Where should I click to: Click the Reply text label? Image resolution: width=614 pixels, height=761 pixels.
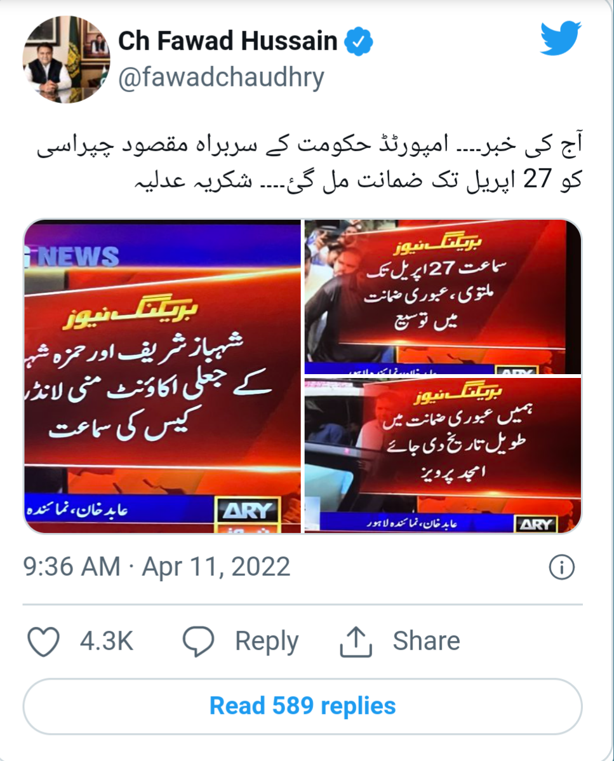coord(267,641)
